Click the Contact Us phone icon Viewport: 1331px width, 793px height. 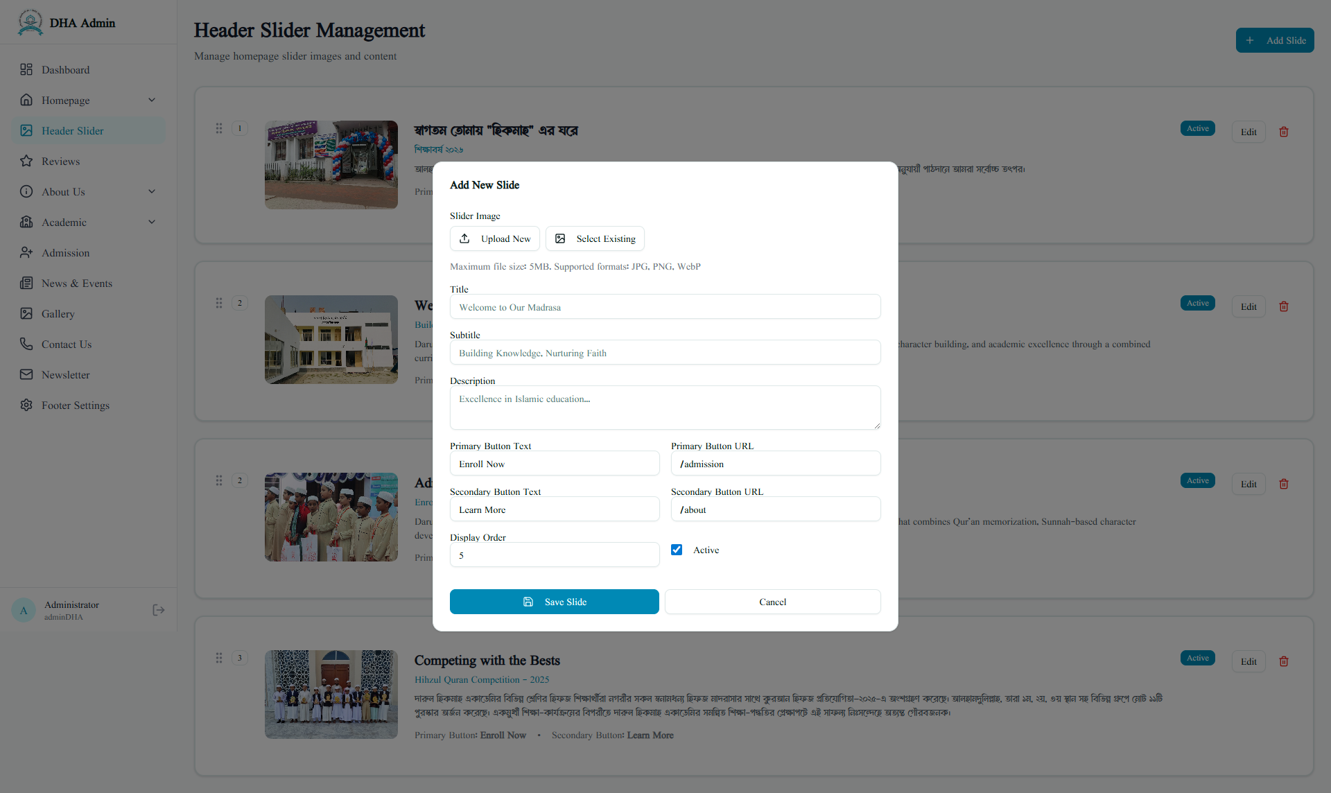[26, 344]
